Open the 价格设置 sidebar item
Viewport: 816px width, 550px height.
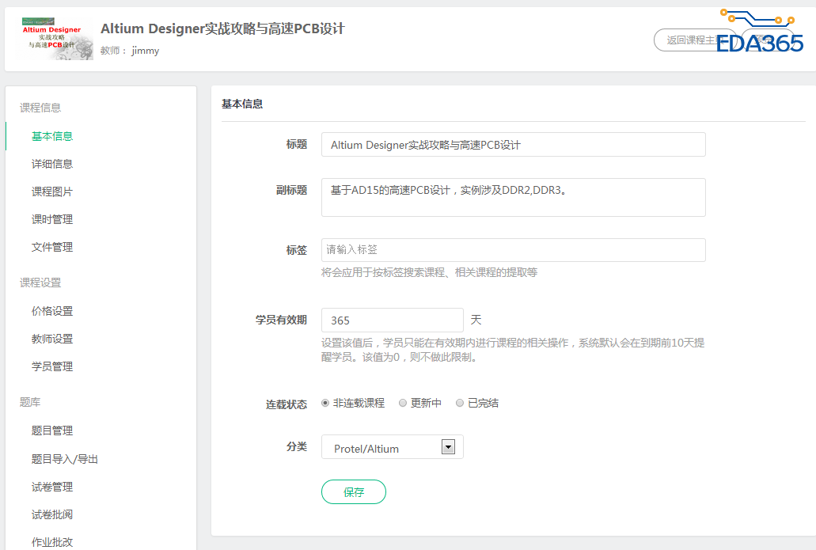click(x=52, y=311)
